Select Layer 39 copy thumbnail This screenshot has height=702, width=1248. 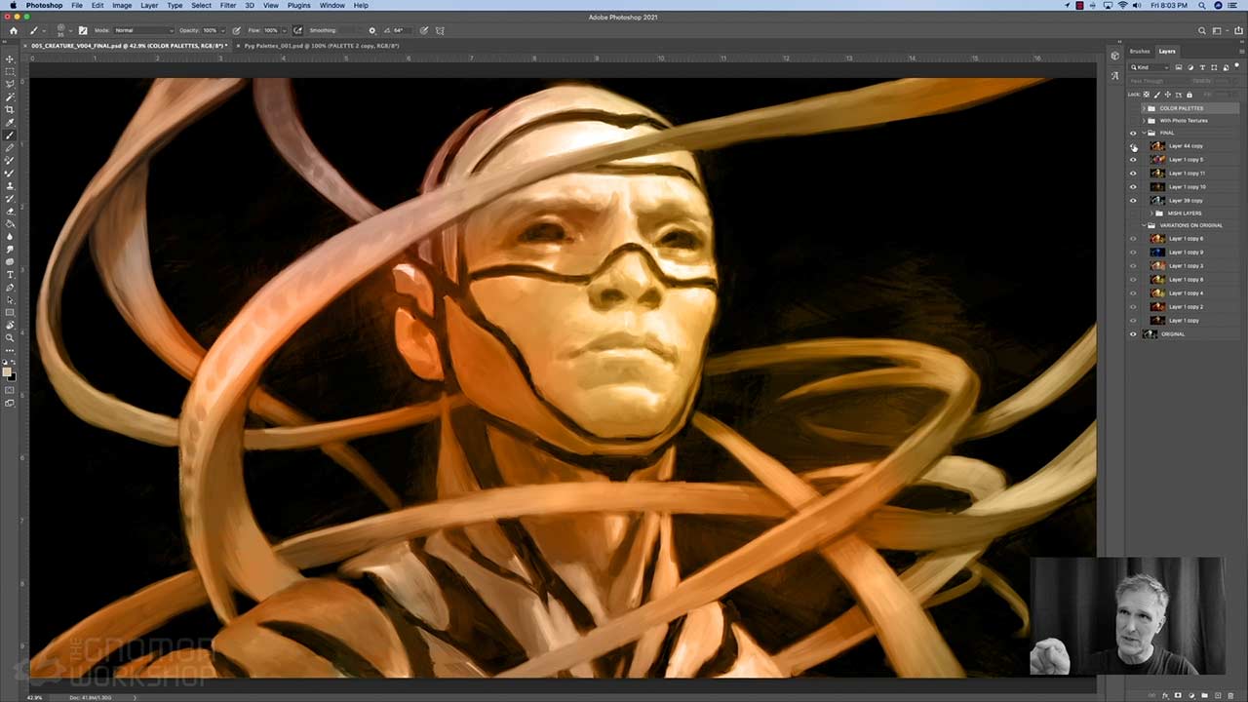point(1157,201)
